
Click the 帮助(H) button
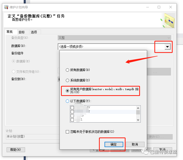pyautogui.click(x=16, y=150)
